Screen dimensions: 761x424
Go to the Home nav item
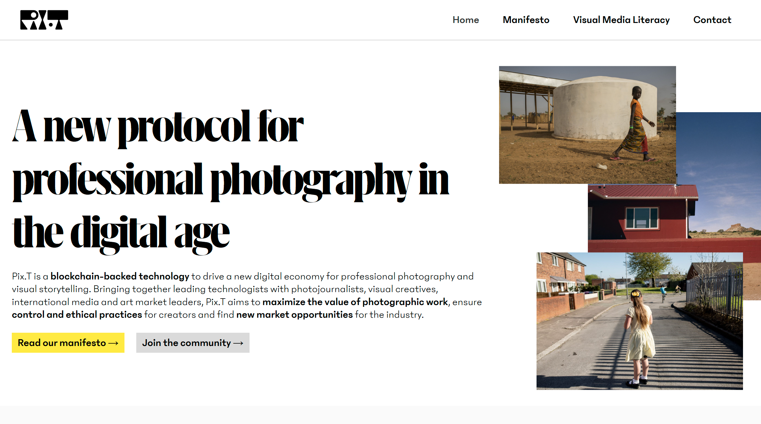[465, 20]
